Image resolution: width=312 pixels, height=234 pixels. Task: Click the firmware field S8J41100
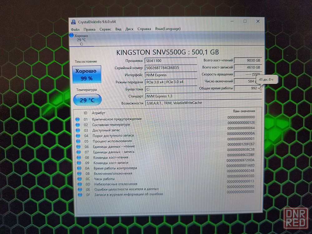[x=171, y=61]
